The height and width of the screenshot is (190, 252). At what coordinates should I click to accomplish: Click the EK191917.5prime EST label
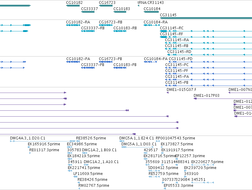[x=177, y=150]
